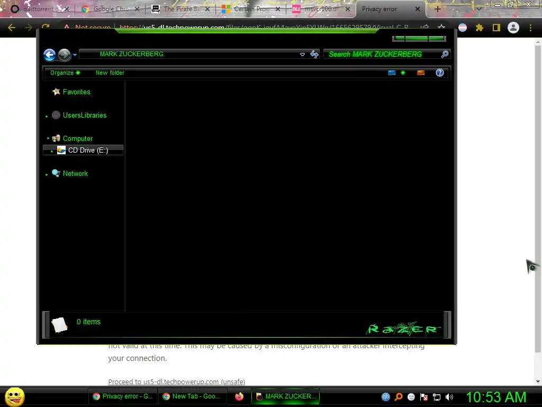Close the msvcr100.dll tab
542x407 pixels.
348,10
